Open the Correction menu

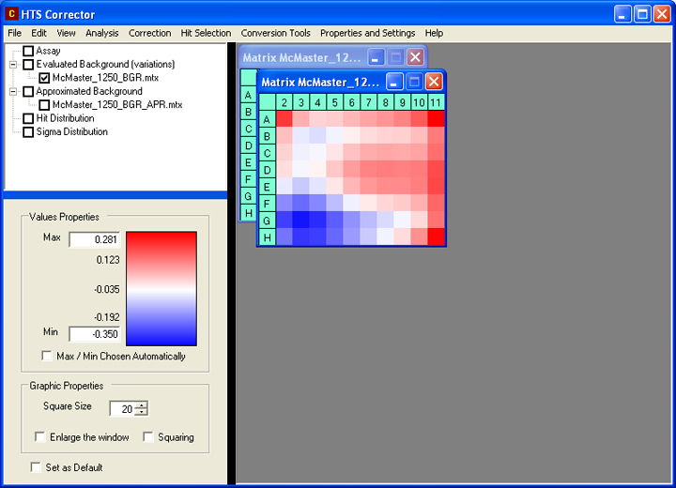point(149,33)
